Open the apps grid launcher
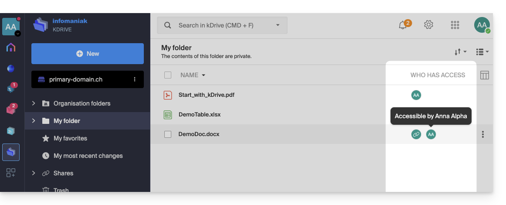 [455, 25]
